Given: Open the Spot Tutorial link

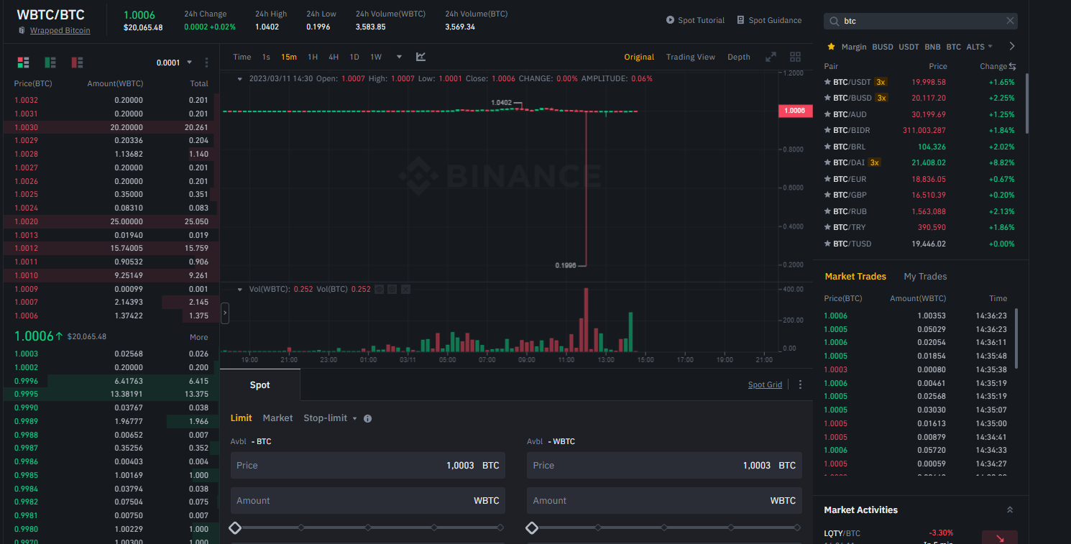Looking at the screenshot, I should click(x=695, y=20).
